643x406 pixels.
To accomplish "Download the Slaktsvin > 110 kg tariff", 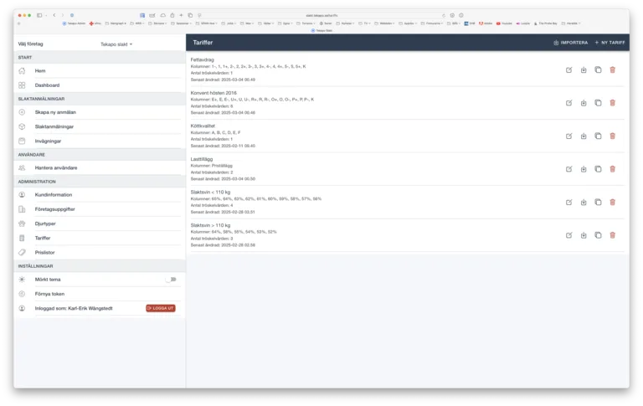I will (584, 235).
